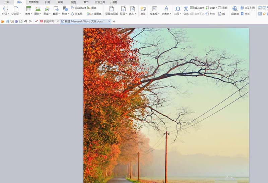Open the 图库 image gallery icon

(x=47, y=9)
